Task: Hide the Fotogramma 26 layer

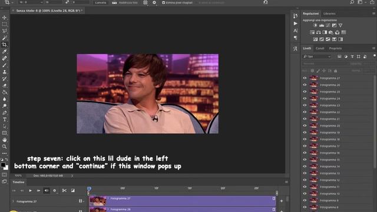Action: click(x=305, y=85)
